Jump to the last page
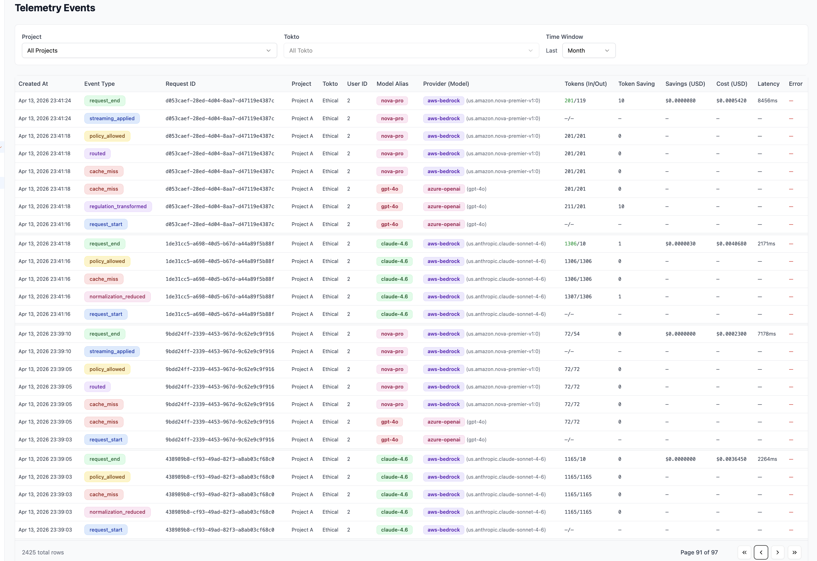 [x=794, y=552]
